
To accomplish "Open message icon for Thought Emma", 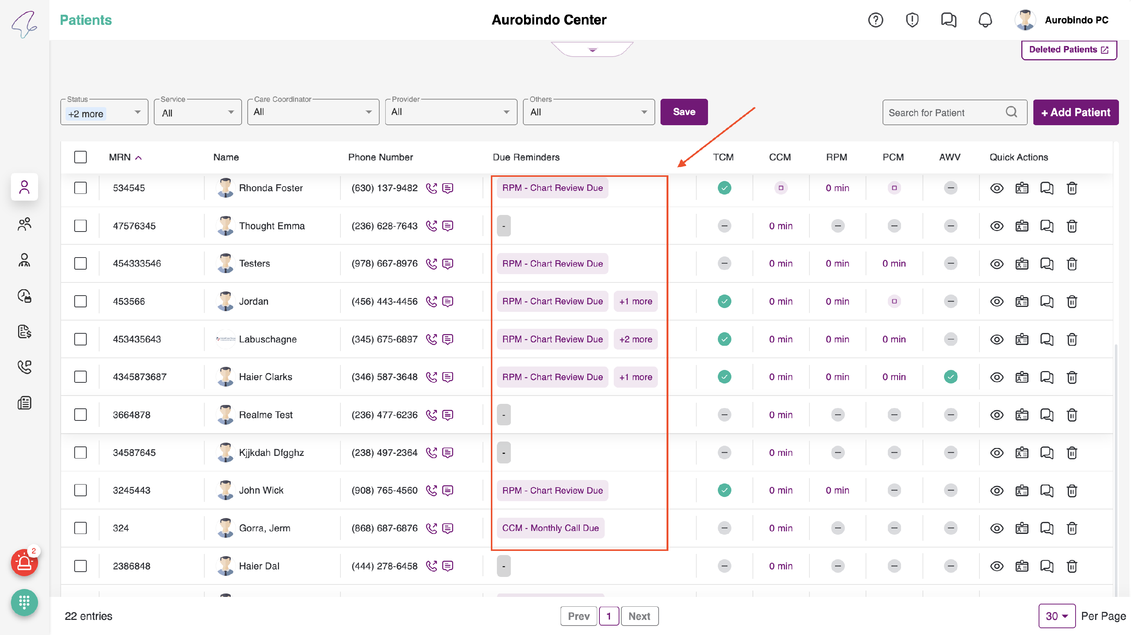I will click(x=447, y=226).
